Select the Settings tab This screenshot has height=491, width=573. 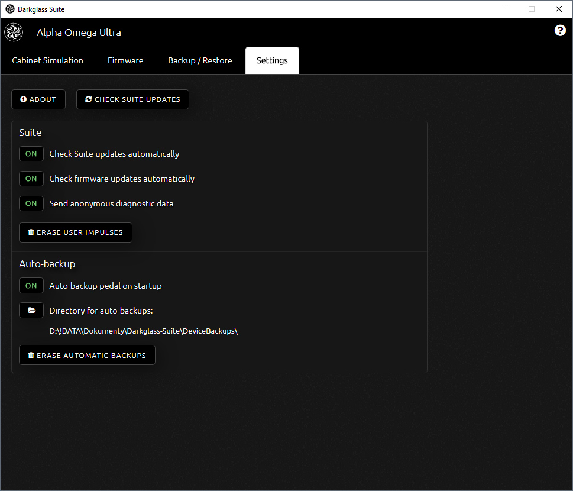(x=272, y=60)
